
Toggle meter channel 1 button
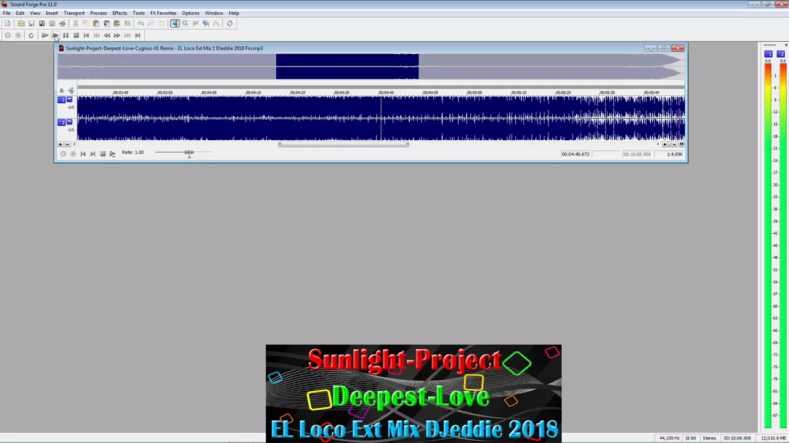pos(769,54)
